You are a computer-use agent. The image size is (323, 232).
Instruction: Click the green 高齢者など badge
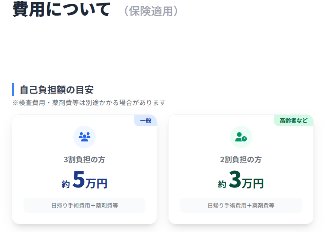pyautogui.click(x=294, y=120)
